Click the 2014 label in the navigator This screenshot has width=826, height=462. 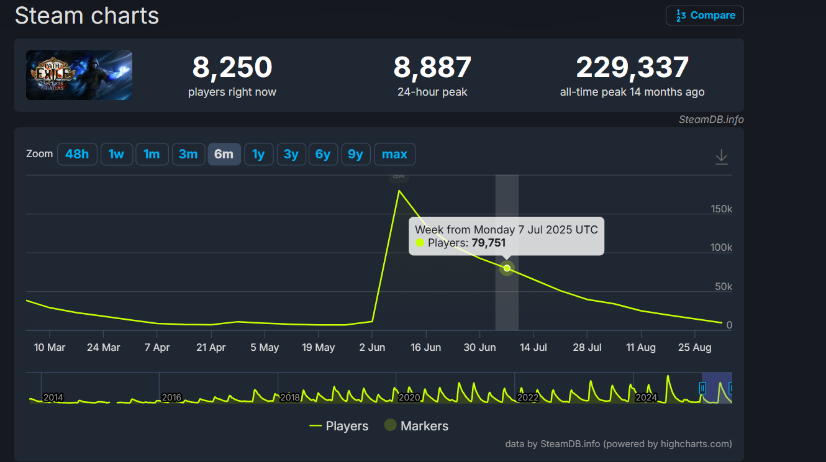pyautogui.click(x=53, y=397)
